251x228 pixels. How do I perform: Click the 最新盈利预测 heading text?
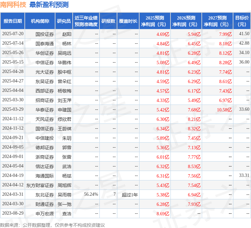pos(49,5)
